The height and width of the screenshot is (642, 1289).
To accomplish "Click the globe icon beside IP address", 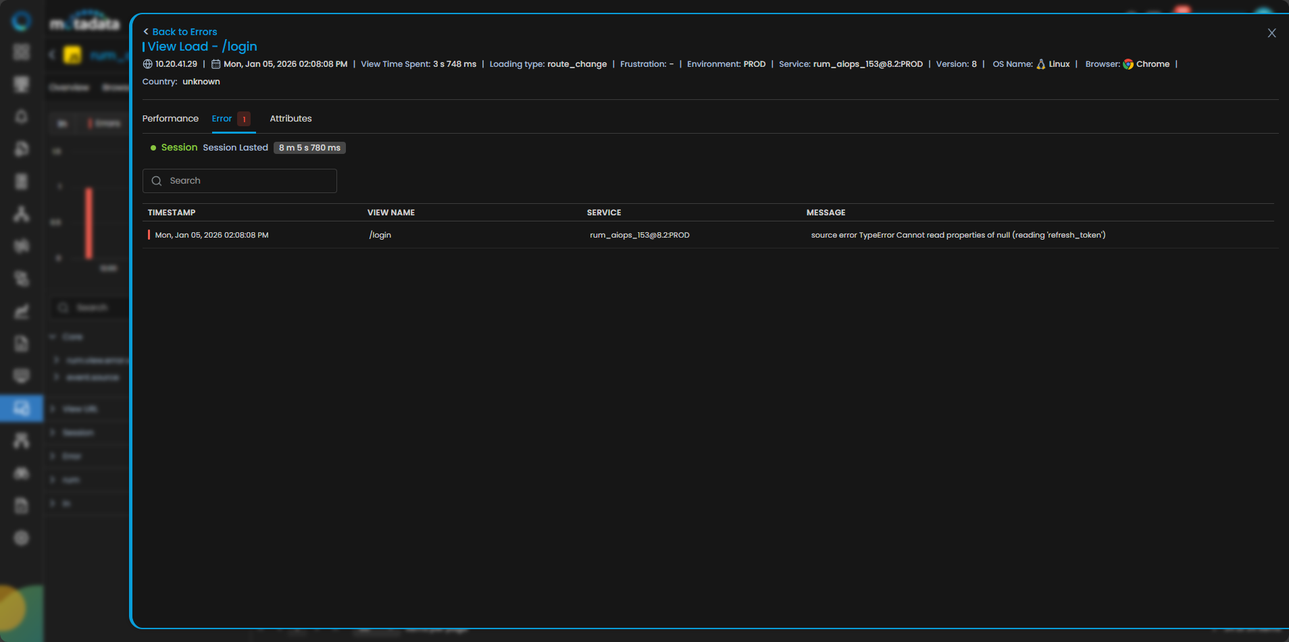I will (x=147, y=64).
